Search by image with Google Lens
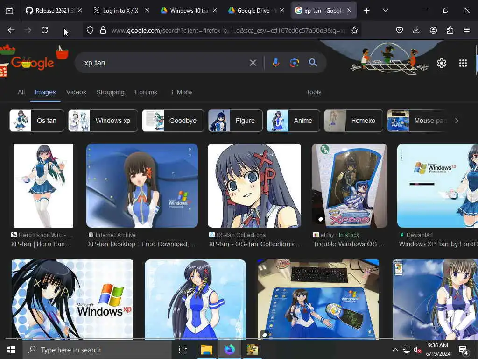This screenshot has height=359, width=478. [x=294, y=63]
